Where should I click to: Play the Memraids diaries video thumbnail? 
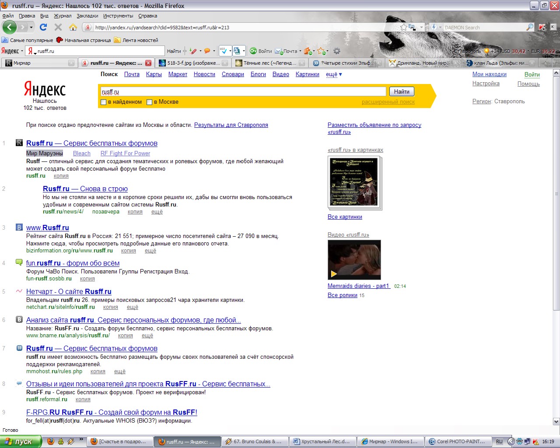coord(354,260)
